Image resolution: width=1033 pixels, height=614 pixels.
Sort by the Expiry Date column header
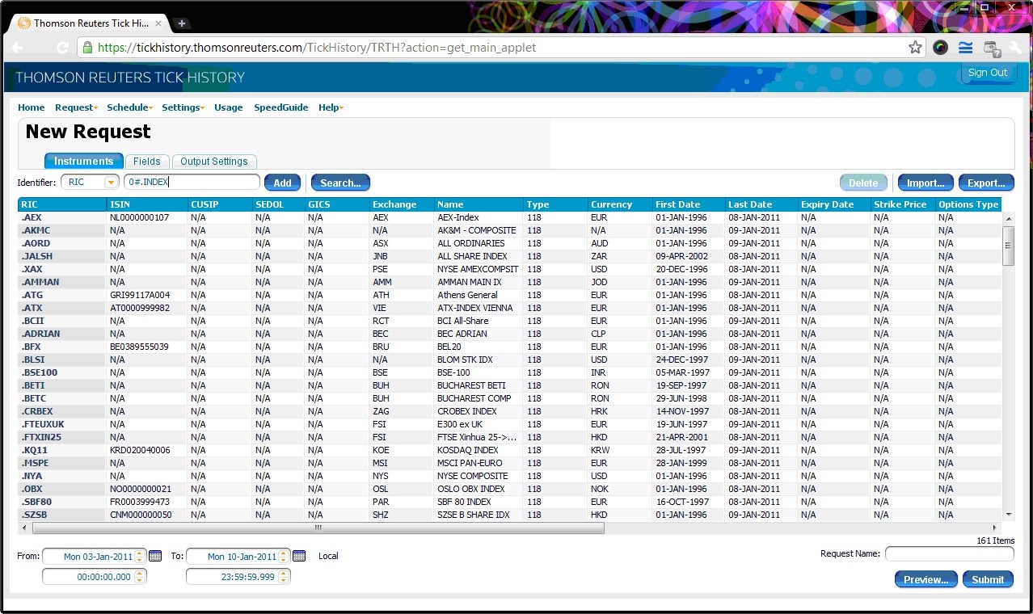[834, 204]
